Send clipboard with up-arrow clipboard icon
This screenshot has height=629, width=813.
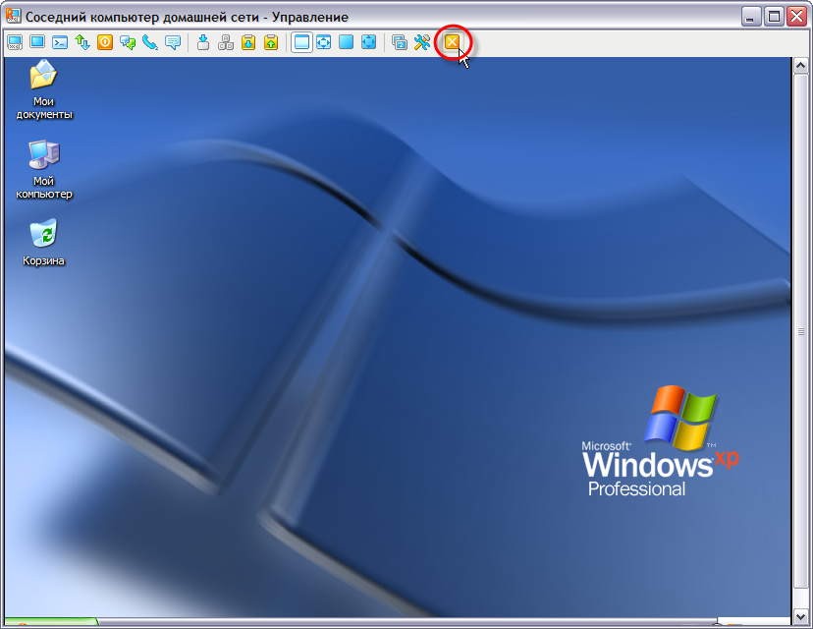[271, 42]
